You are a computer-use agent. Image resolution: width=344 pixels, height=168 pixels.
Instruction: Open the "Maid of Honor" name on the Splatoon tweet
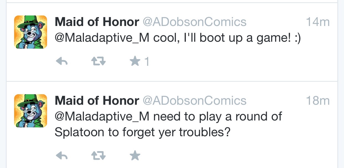point(97,101)
